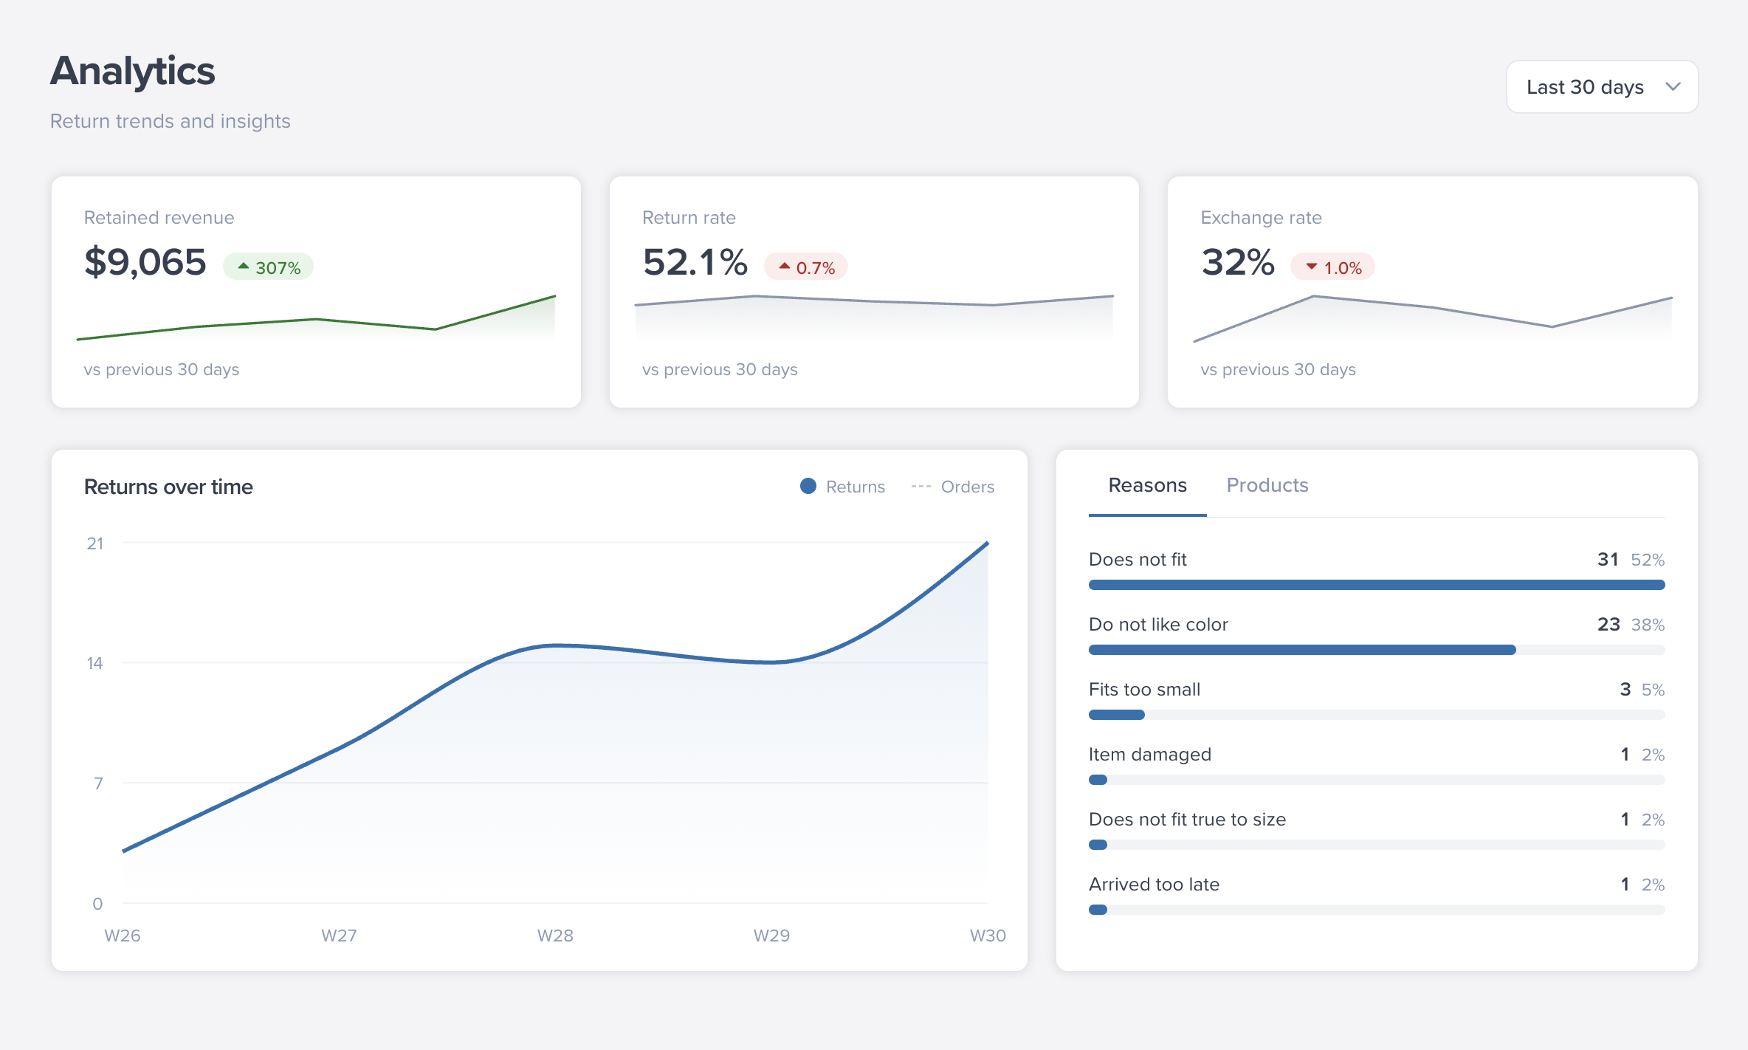1748x1050 pixels.
Task: Click the W27 x-axis label
Action: pos(339,936)
